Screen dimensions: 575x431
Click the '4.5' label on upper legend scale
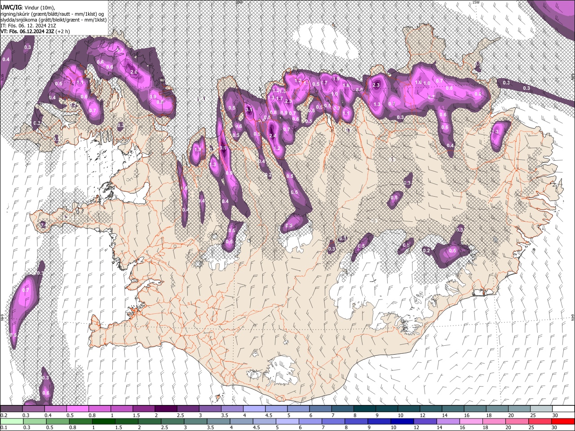(268, 415)
